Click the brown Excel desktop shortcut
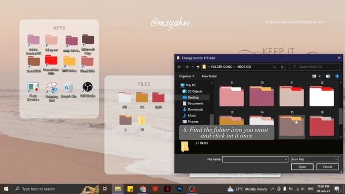Viewport: 345px width, 194px height. tap(33, 64)
